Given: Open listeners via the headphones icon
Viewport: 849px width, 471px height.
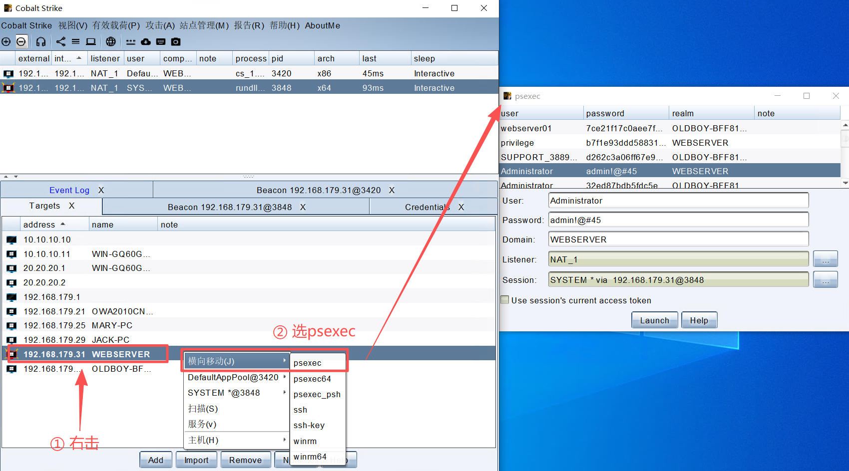Looking at the screenshot, I should (x=41, y=42).
